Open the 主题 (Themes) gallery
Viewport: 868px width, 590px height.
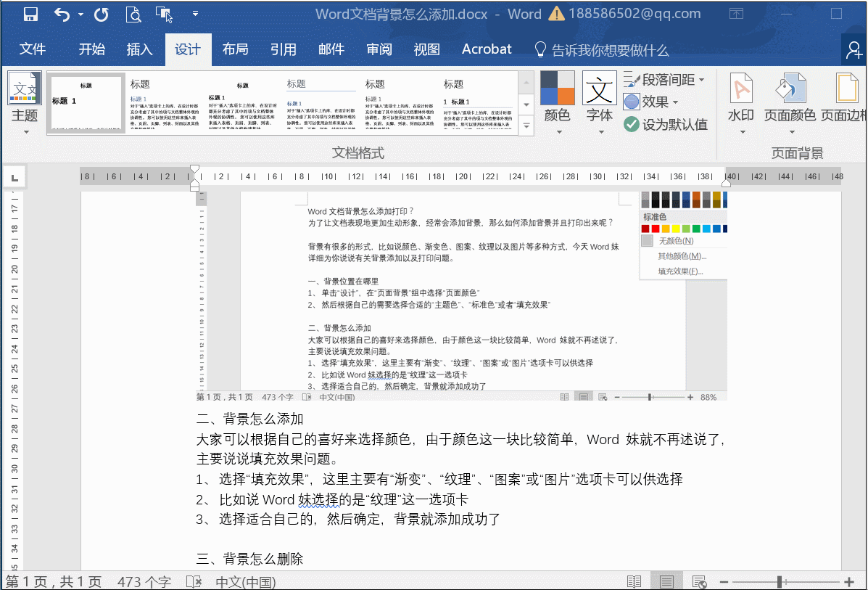click(24, 102)
